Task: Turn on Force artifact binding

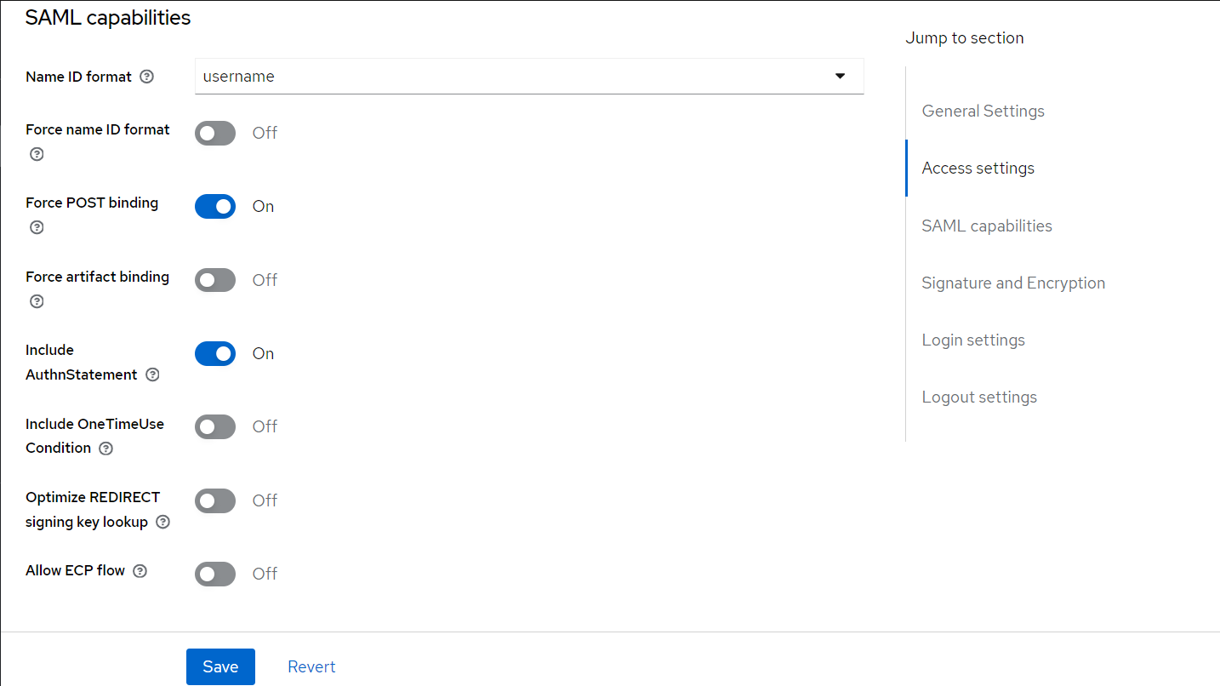Action: [x=215, y=280]
